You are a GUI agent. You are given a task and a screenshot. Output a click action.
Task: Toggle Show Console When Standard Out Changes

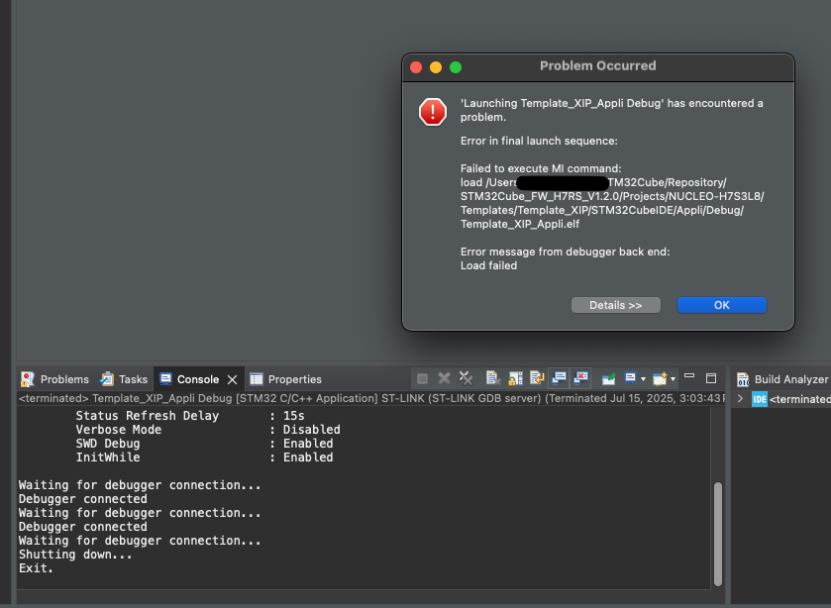(558, 378)
